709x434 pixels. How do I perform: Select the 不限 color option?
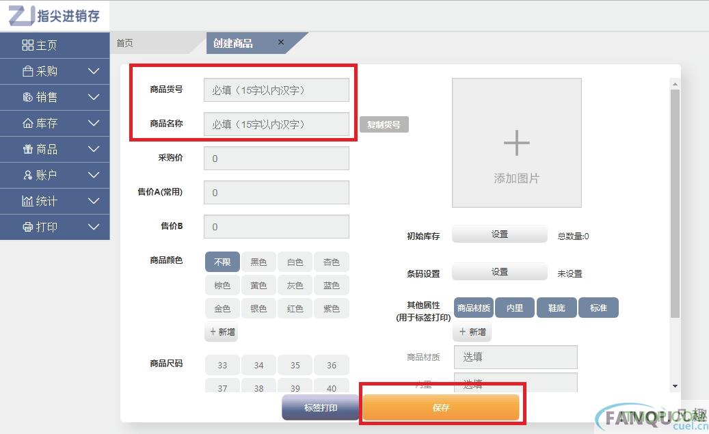point(222,262)
